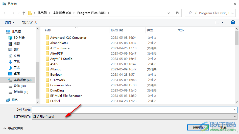239x134 pixels.
Task: Expand the address bar history dropdown
Action: [x=169, y=13]
